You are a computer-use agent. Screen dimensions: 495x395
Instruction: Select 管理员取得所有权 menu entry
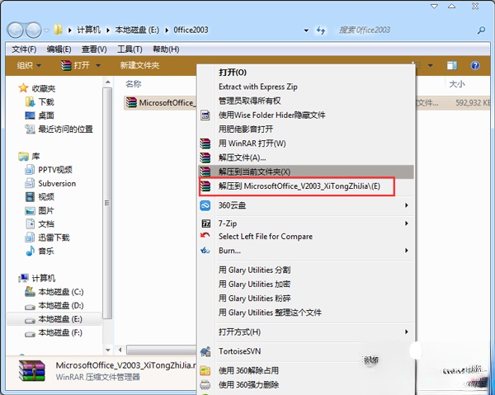click(306, 101)
